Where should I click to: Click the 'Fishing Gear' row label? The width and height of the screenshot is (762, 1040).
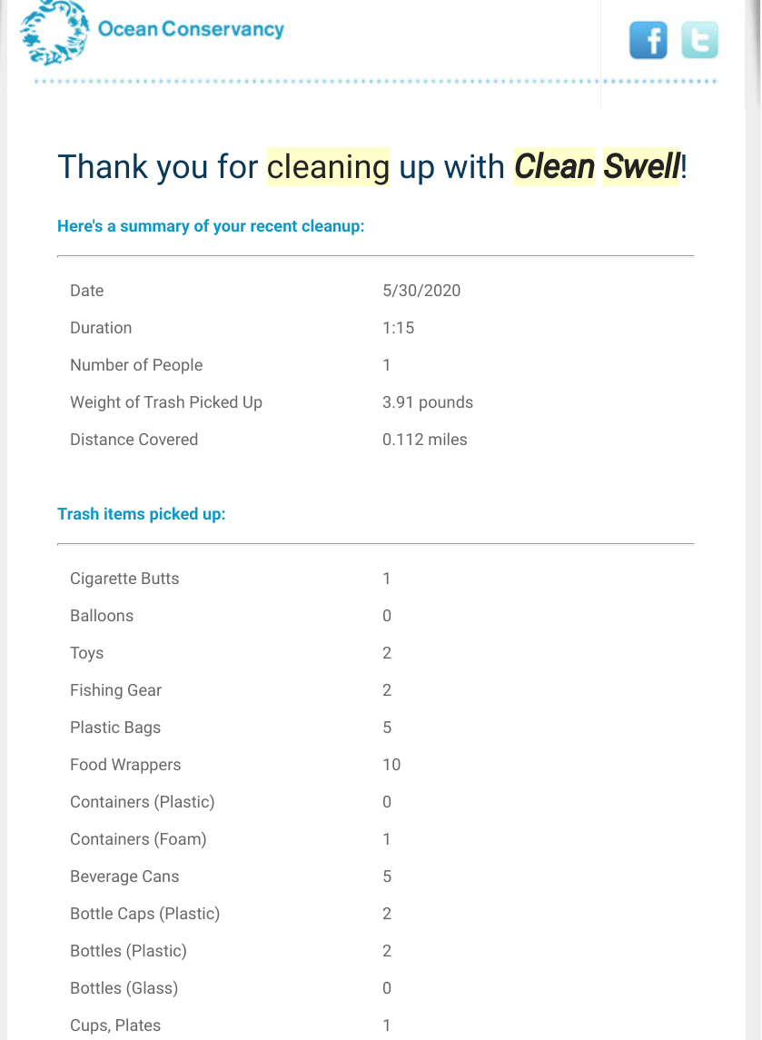[115, 690]
